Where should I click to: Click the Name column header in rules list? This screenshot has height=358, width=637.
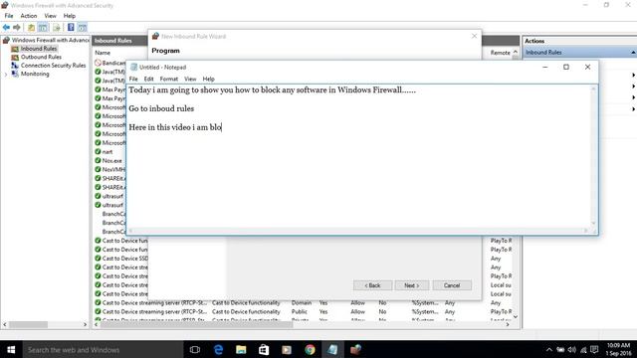click(103, 53)
